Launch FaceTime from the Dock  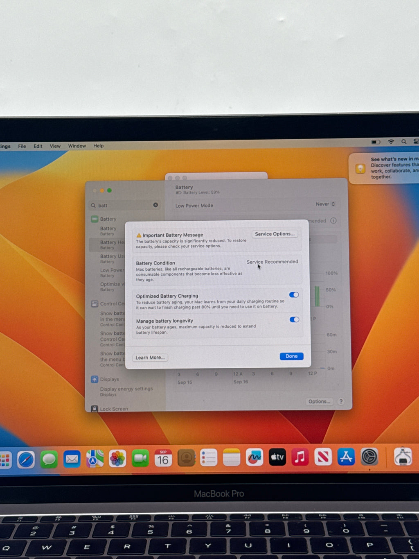click(x=140, y=459)
